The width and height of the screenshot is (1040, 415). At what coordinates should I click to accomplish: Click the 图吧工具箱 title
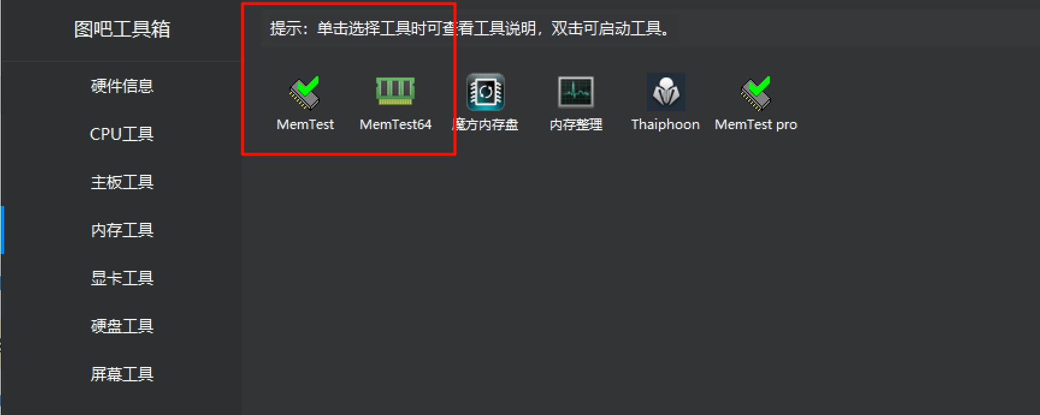pyautogui.click(x=122, y=29)
